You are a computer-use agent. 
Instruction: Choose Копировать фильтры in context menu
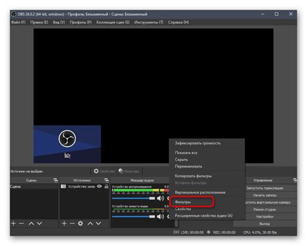[207, 176]
